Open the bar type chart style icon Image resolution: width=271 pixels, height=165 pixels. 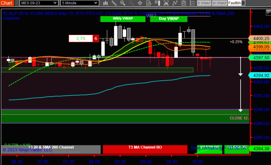tap(105, 3)
